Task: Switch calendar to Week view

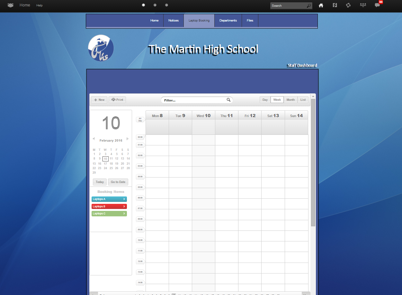Action: click(x=277, y=100)
